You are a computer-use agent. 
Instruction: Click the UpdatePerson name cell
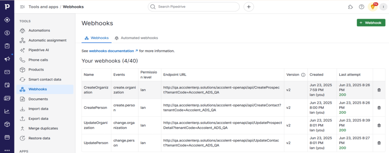[96, 143]
